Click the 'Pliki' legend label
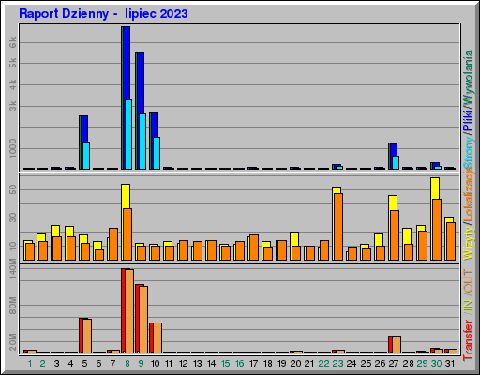The height and width of the screenshot is (375, 480). pos(468,120)
